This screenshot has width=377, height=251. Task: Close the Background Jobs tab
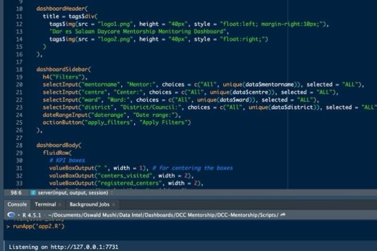pos(113,205)
